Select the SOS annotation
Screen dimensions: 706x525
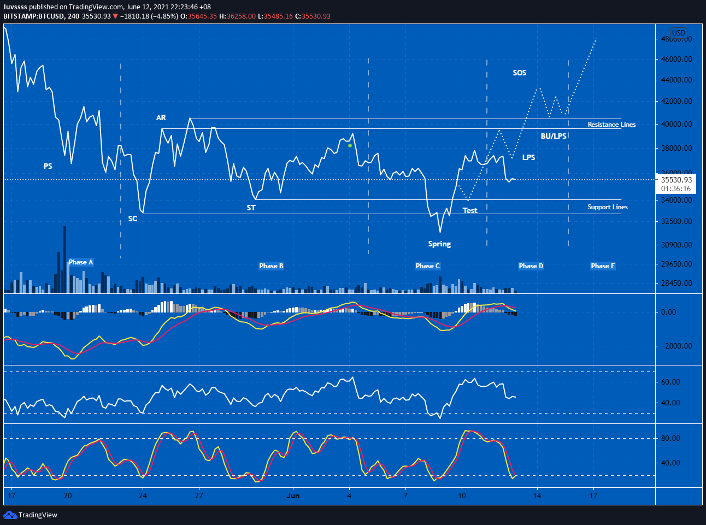(x=520, y=73)
